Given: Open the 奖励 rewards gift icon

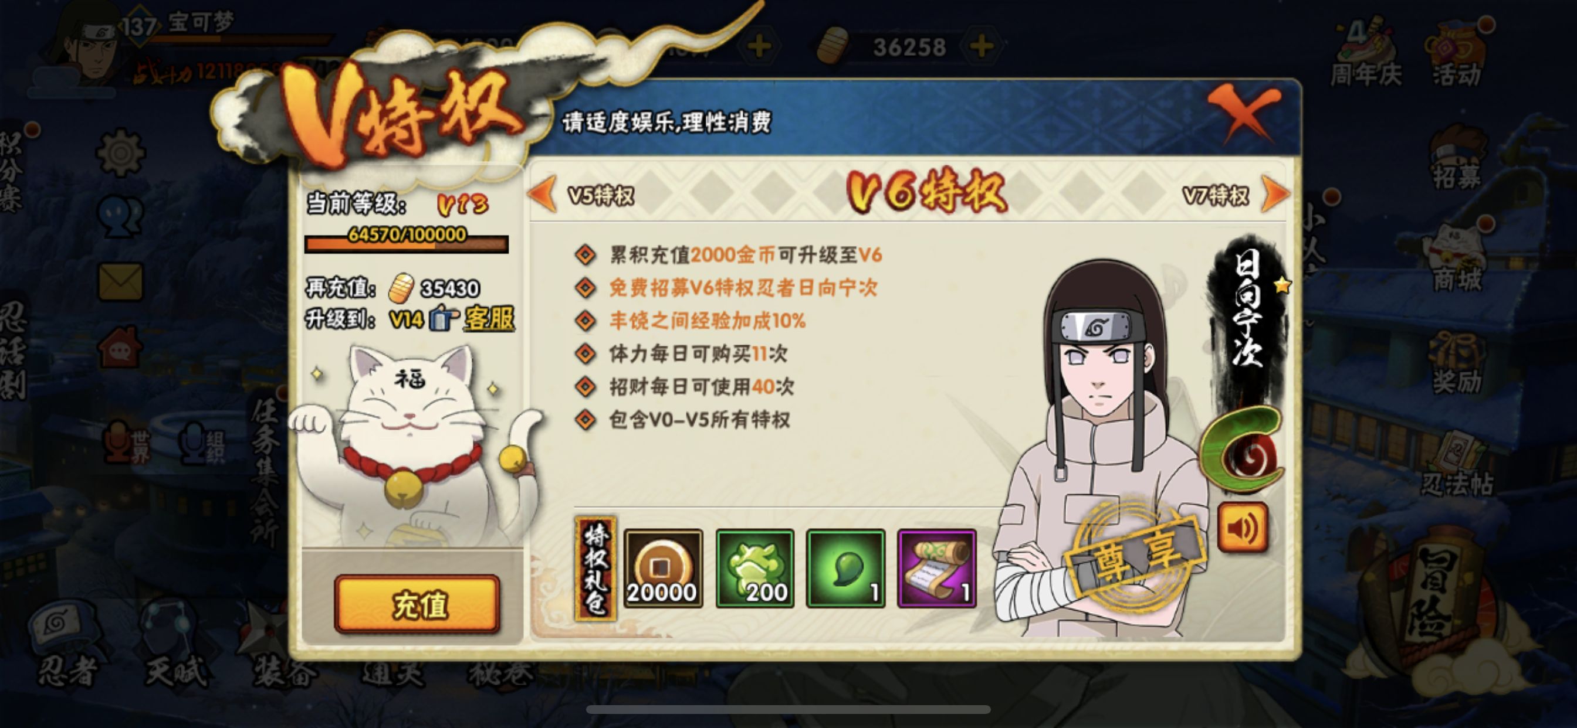Looking at the screenshot, I should click(x=1458, y=362).
